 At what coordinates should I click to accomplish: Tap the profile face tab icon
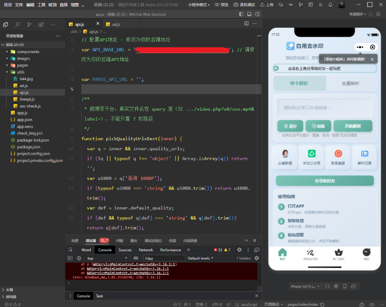click(x=366, y=252)
